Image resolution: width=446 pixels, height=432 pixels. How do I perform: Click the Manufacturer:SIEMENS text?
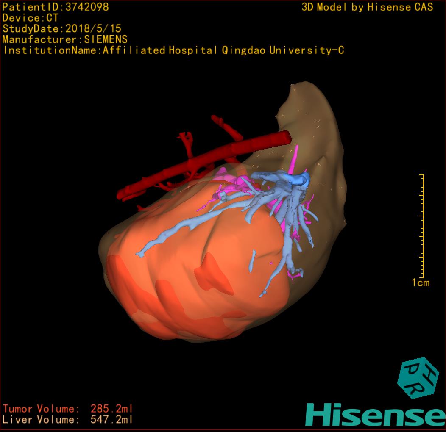click(x=65, y=39)
